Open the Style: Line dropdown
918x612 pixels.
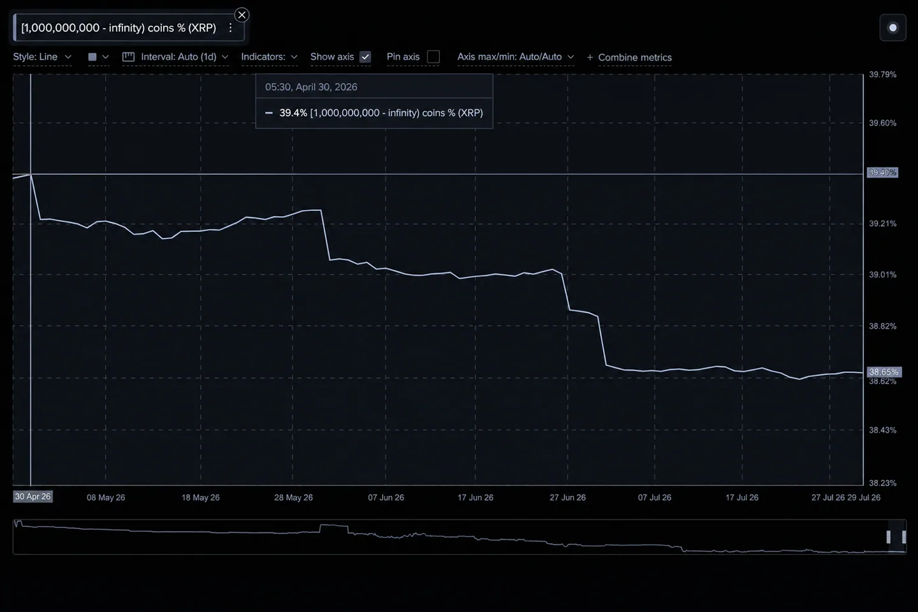pyautogui.click(x=42, y=57)
